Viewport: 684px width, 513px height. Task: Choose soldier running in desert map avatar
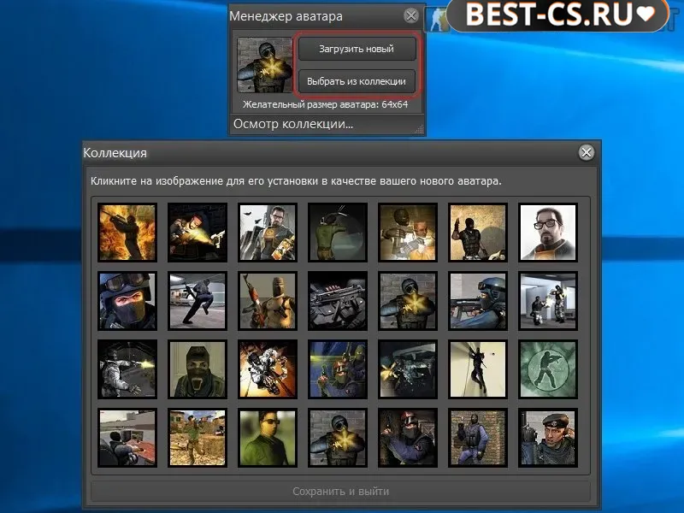tap(198, 438)
